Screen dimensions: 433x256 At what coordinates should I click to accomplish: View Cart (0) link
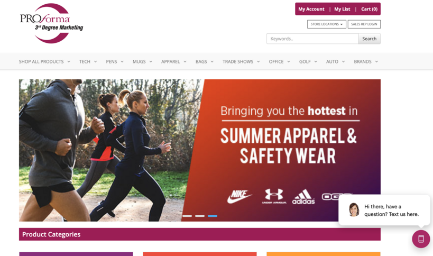tap(369, 9)
